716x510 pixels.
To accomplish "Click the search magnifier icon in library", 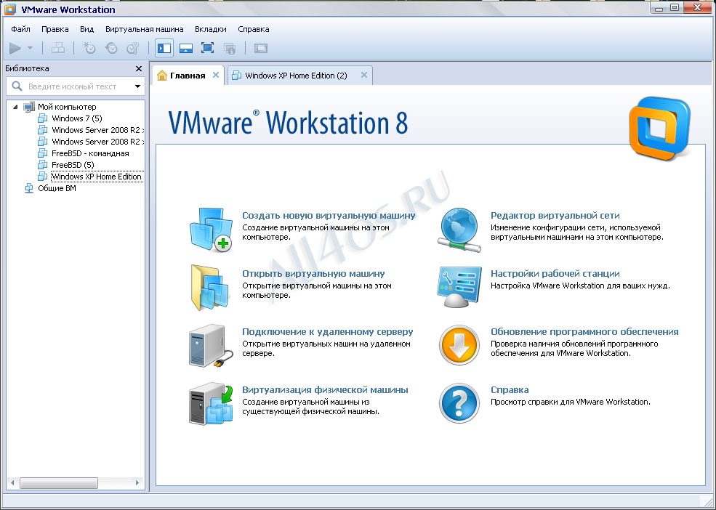I will coord(17,86).
